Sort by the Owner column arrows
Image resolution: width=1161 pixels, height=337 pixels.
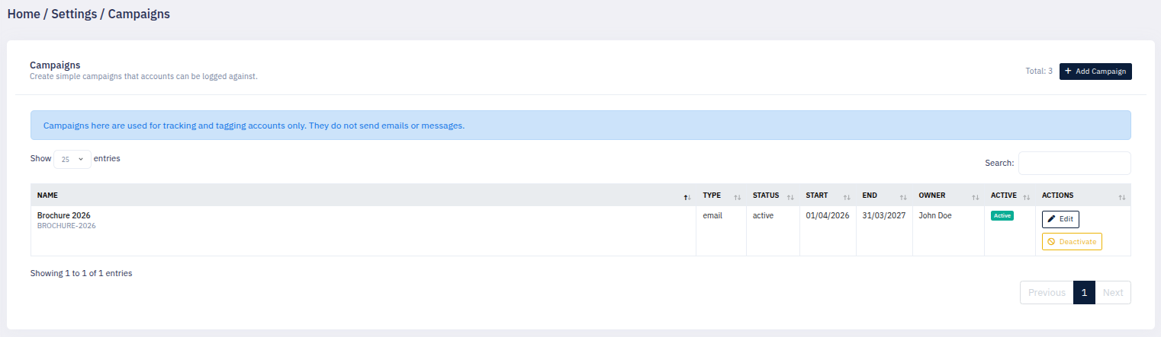tap(976, 197)
